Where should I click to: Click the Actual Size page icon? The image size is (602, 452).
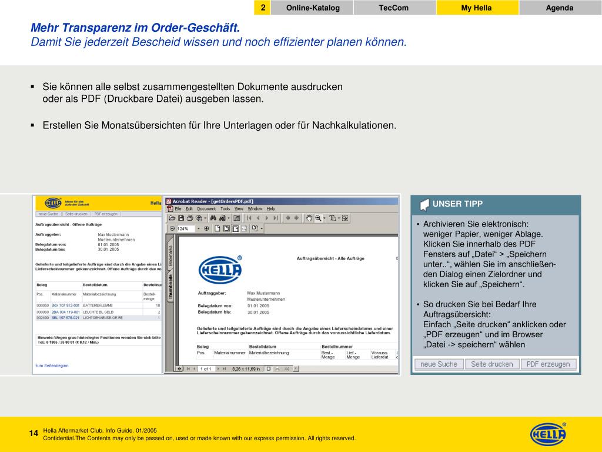tap(218, 228)
